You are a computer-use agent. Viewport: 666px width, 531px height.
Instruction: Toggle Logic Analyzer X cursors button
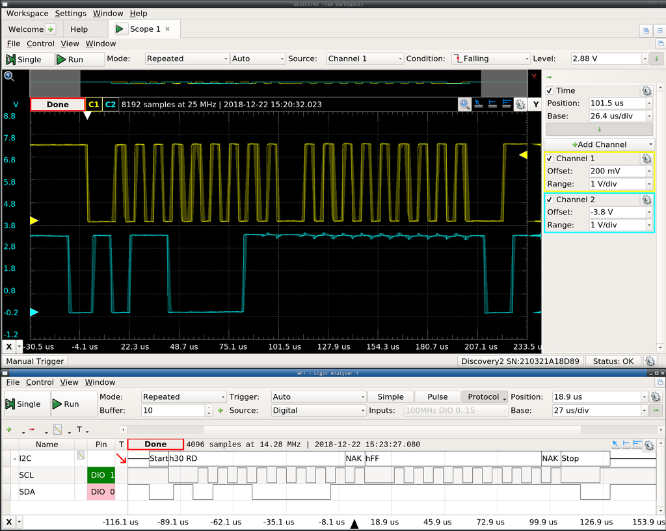(9, 522)
